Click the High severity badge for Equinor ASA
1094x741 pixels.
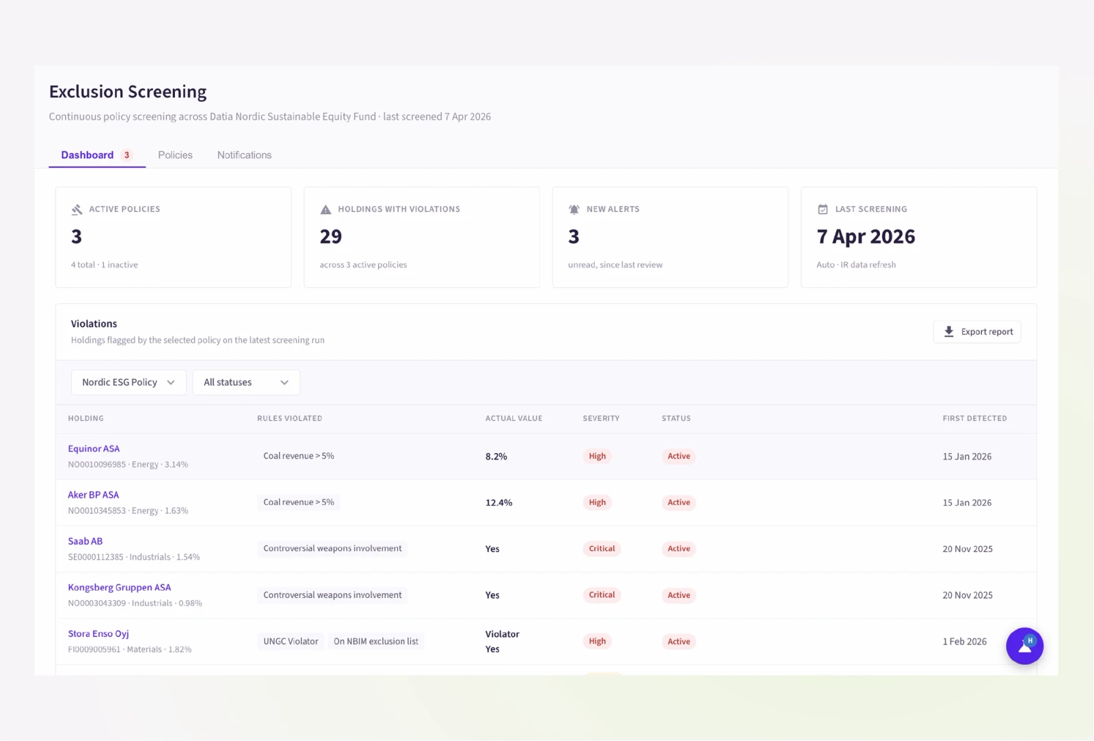(598, 456)
